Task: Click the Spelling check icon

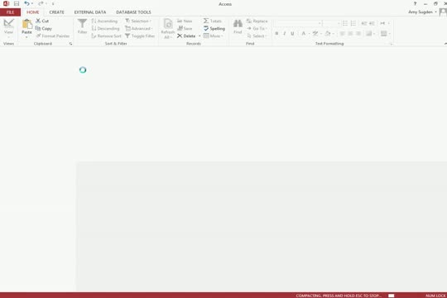Action: coord(206,28)
